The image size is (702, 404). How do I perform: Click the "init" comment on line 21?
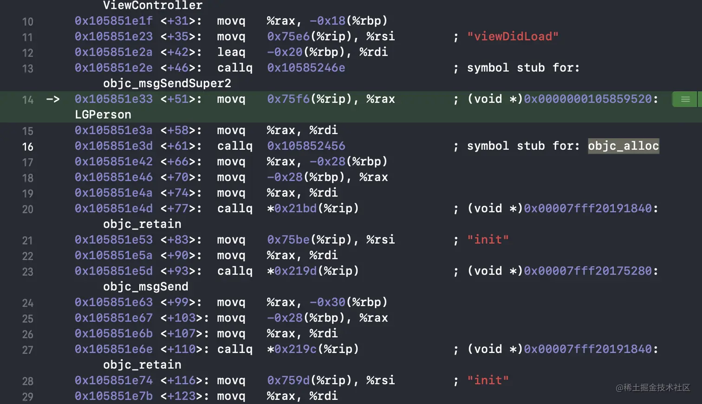(x=488, y=239)
